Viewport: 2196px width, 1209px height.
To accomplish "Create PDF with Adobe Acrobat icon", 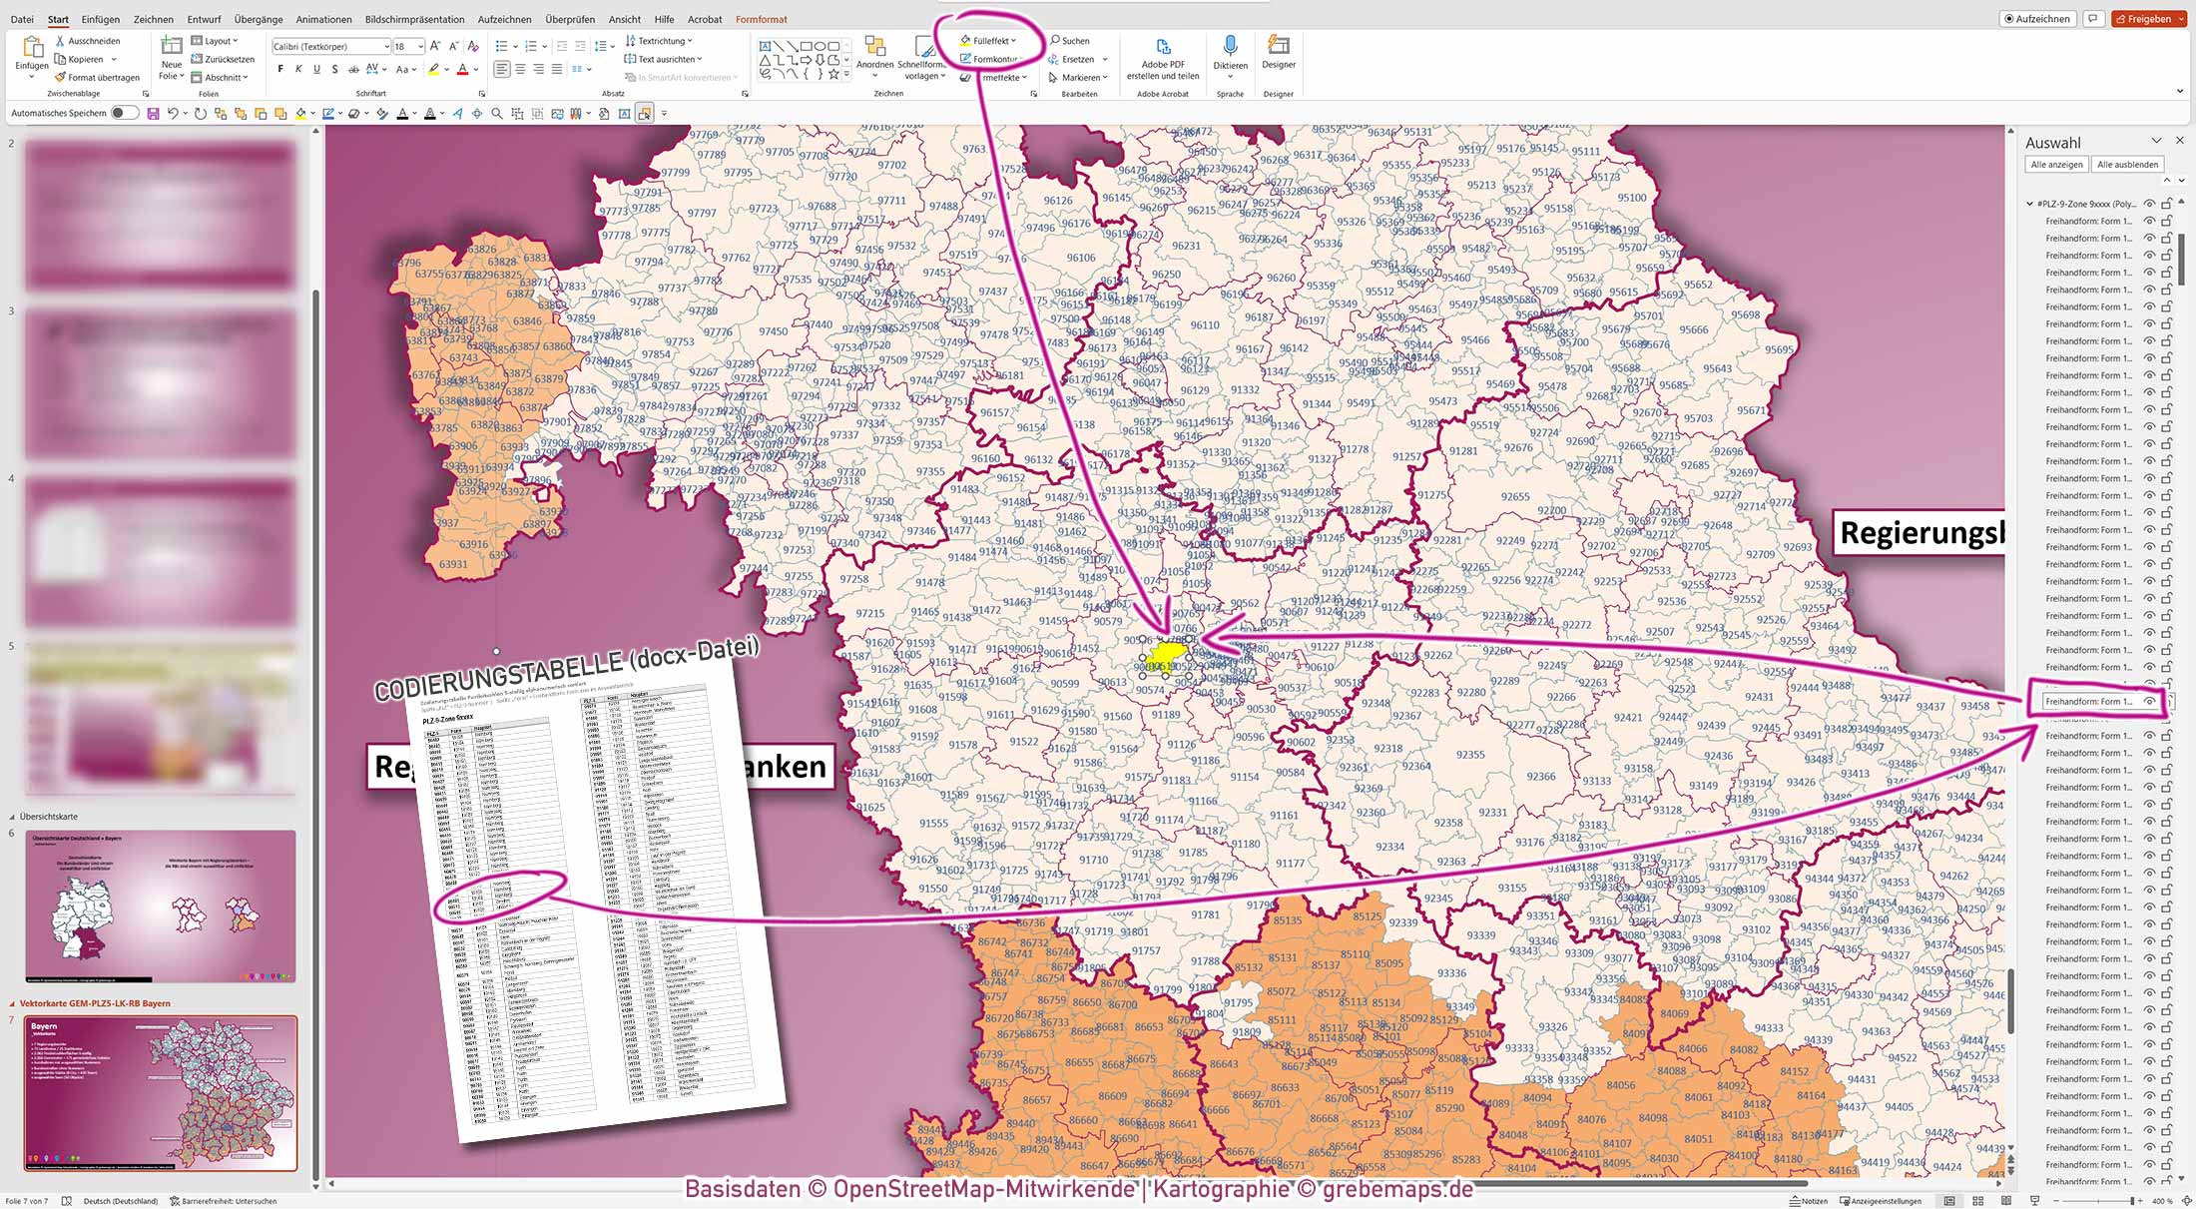I will tap(1163, 46).
